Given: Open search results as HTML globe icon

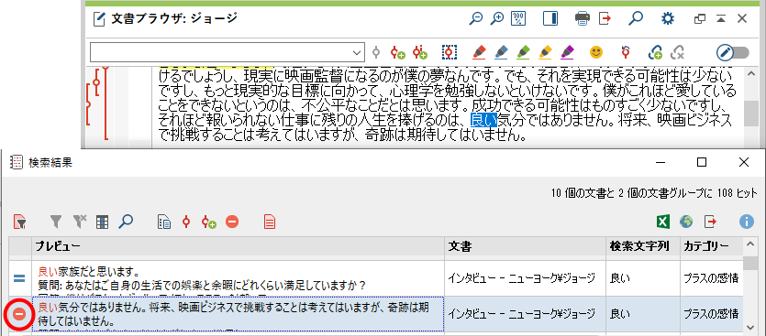Looking at the screenshot, I should [x=686, y=222].
